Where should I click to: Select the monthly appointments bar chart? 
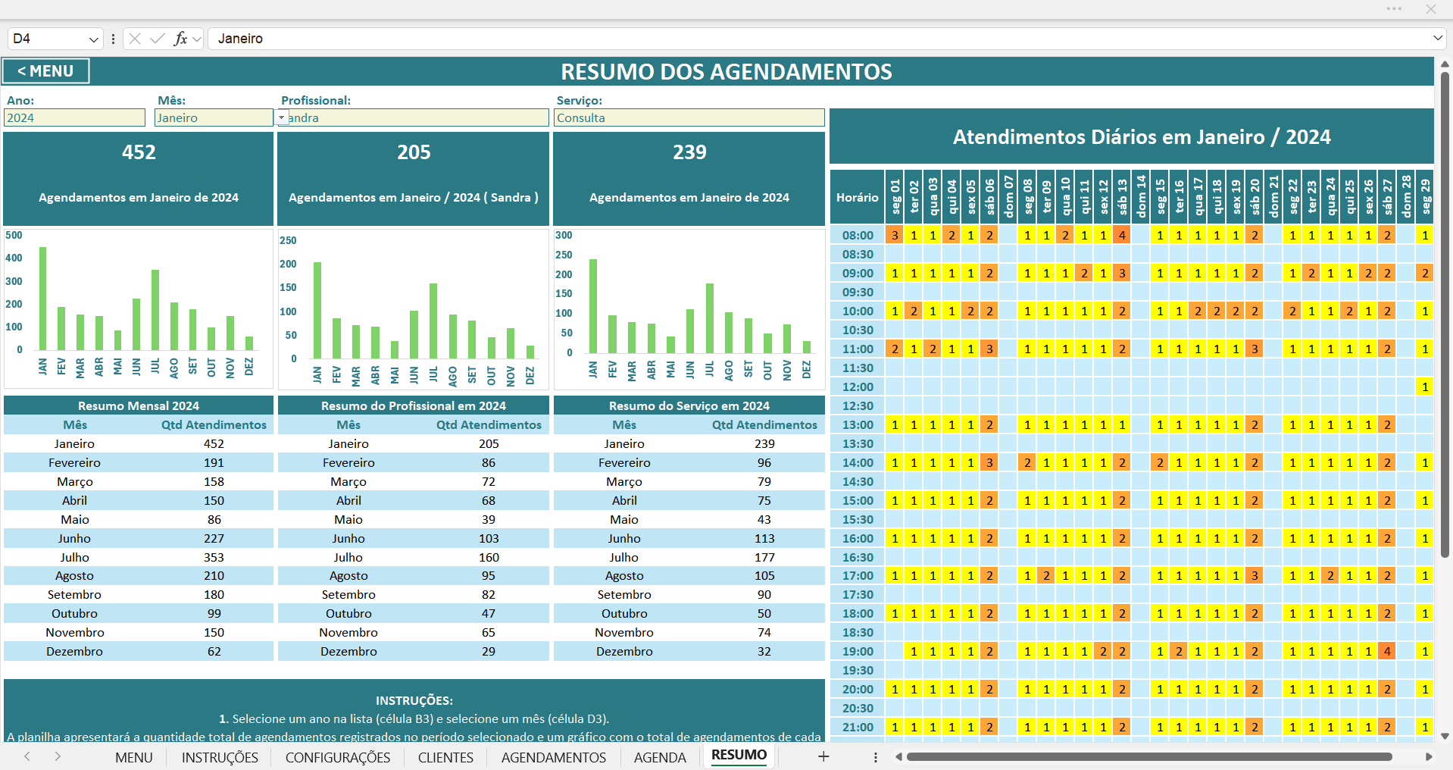[139, 308]
